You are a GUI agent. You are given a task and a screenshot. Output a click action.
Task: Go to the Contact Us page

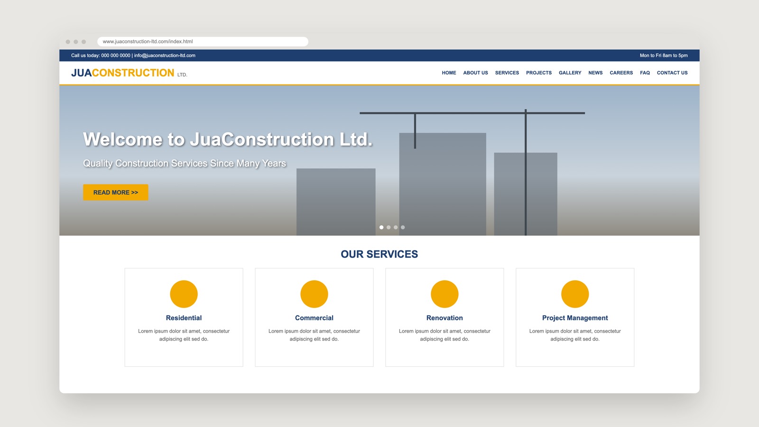[x=672, y=73]
